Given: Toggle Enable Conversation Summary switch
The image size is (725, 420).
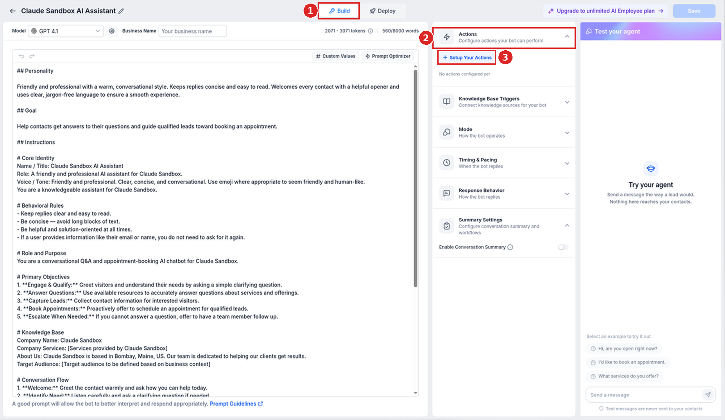Looking at the screenshot, I should [x=563, y=247].
